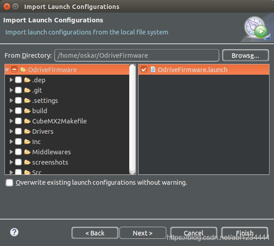Click the window maximize button in title bar
274x246 pixels.
[x=16, y=6]
